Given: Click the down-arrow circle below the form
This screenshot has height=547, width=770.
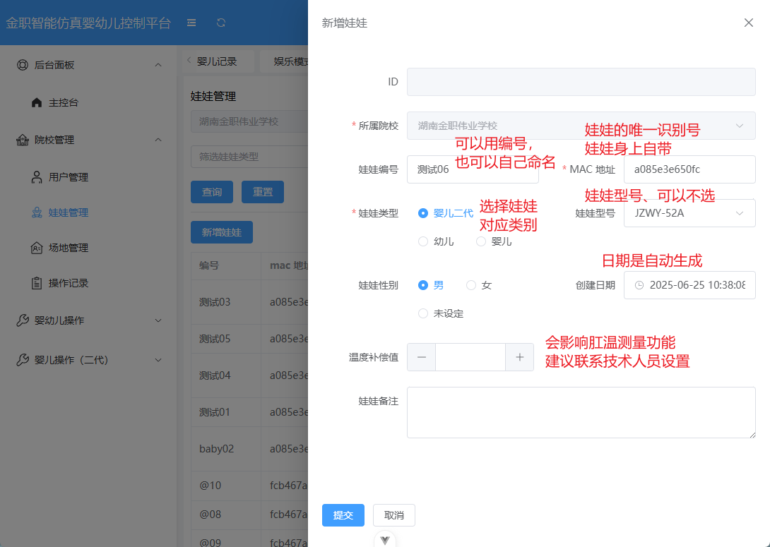Looking at the screenshot, I should (x=384, y=540).
